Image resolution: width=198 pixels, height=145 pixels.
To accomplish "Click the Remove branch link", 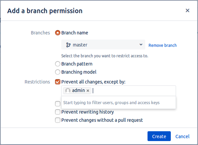I will 163,45.
